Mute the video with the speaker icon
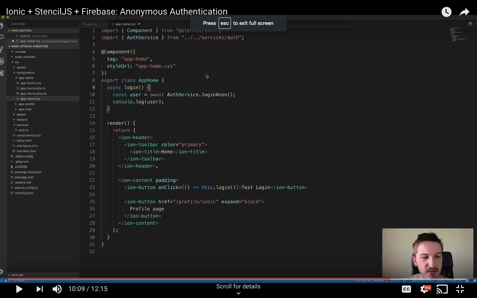 click(x=57, y=289)
